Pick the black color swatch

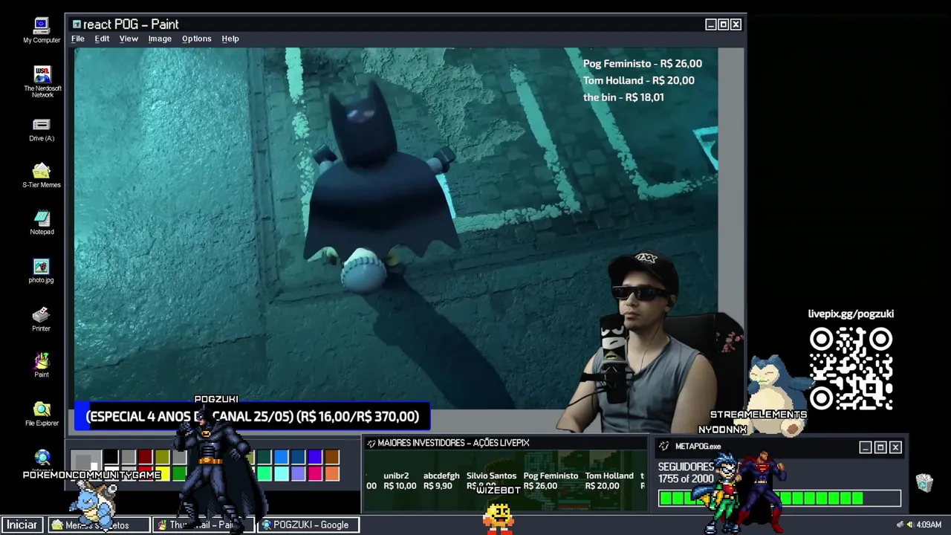click(x=111, y=458)
